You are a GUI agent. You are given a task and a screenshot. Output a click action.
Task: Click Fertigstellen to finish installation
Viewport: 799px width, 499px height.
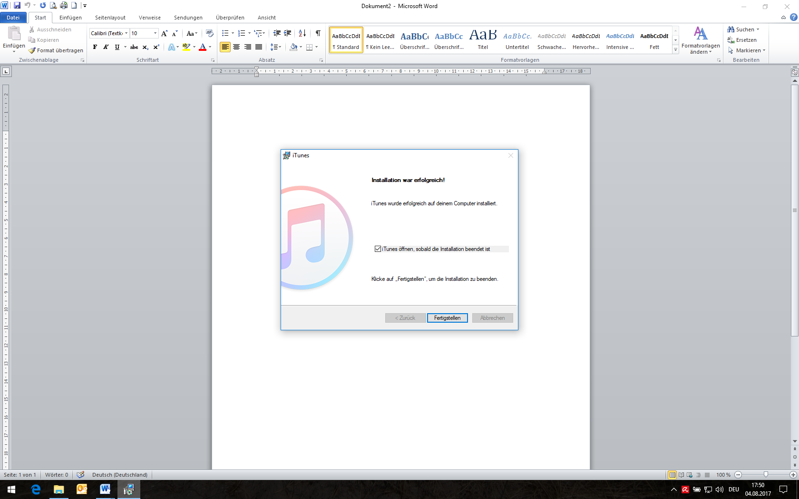[447, 318]
